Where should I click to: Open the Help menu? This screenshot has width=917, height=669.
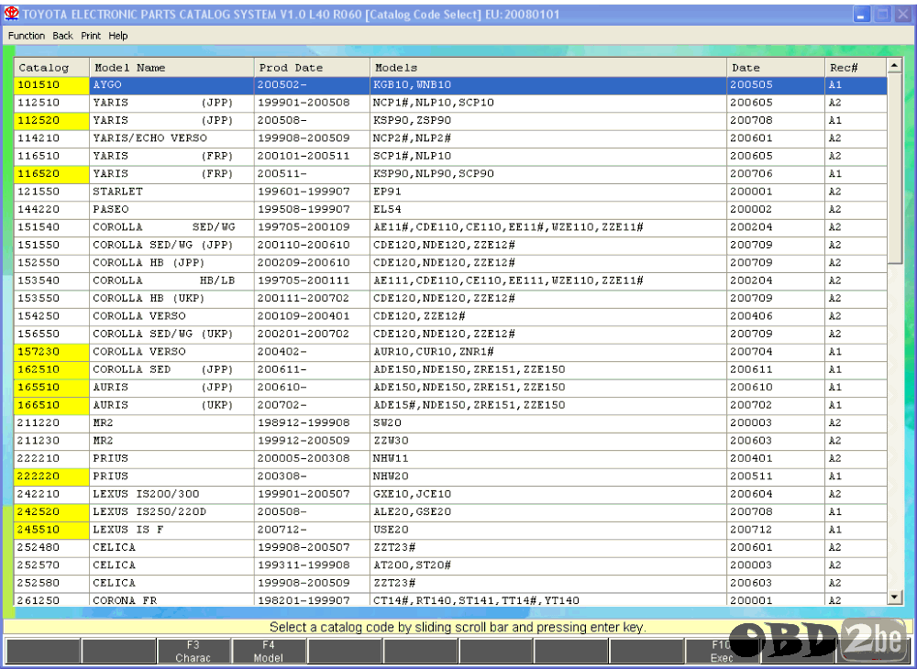(x=117, y=36)
